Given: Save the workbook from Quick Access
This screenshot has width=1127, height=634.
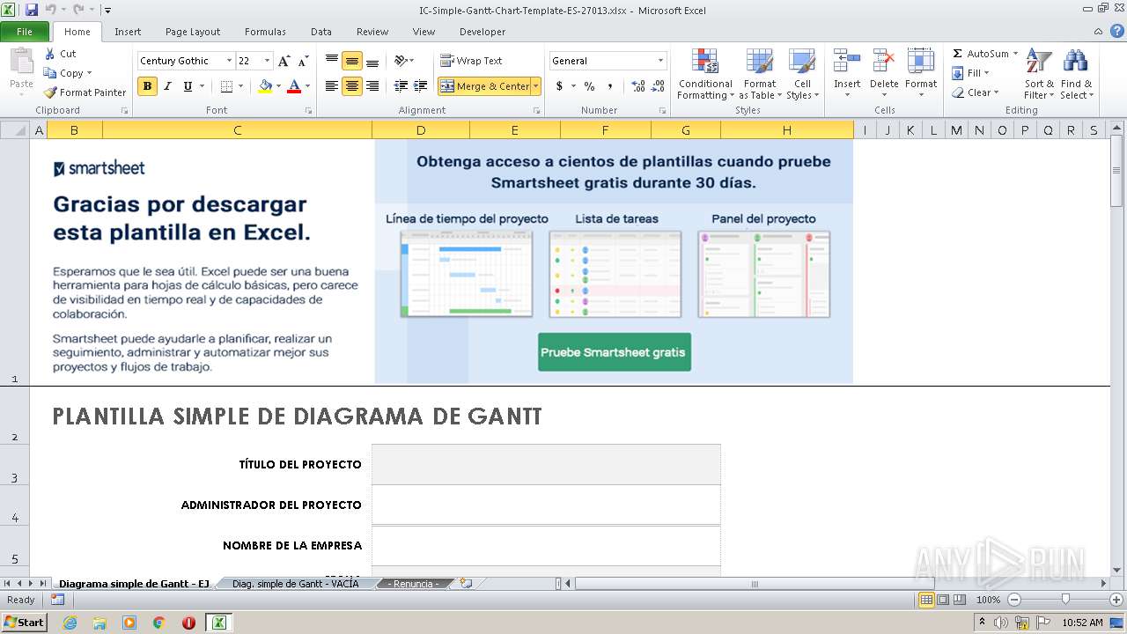Looking at the screenshot, I should point(32,10).
